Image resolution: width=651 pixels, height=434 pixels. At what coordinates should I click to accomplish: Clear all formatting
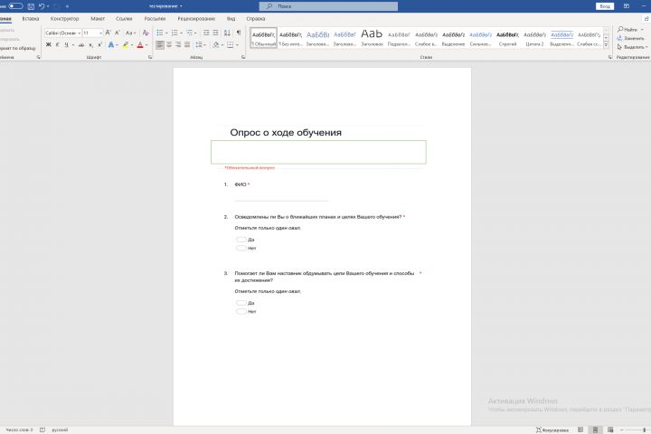[x=146, y=33]
